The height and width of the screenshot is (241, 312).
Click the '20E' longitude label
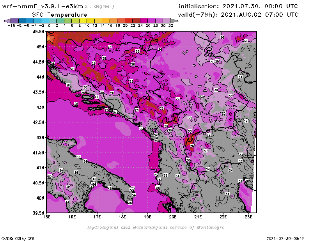pyautogui.click(x=173, y=217)
